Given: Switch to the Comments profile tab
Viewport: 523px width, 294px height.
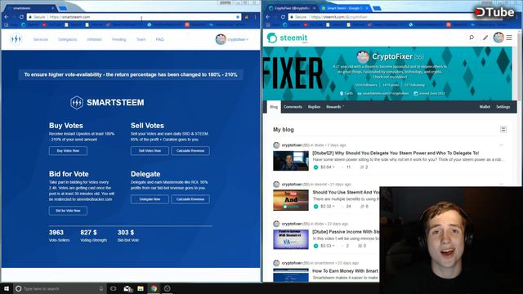Looking at the screenshot, I should (293, 107).
